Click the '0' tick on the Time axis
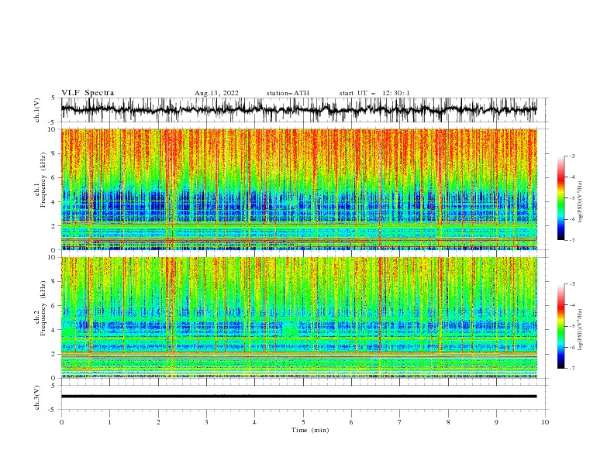 61,422
